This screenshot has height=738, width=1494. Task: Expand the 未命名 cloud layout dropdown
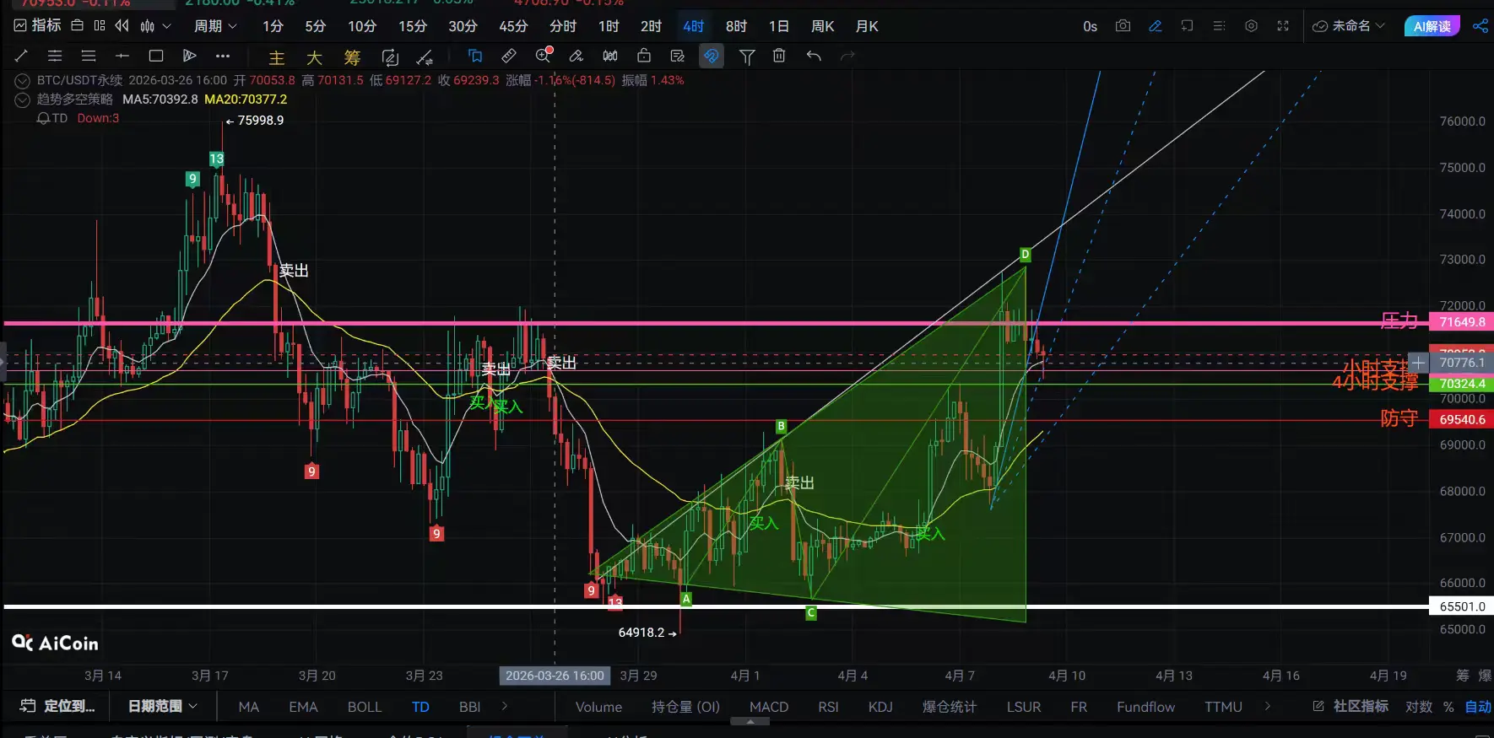click(x=1349, y=26)
